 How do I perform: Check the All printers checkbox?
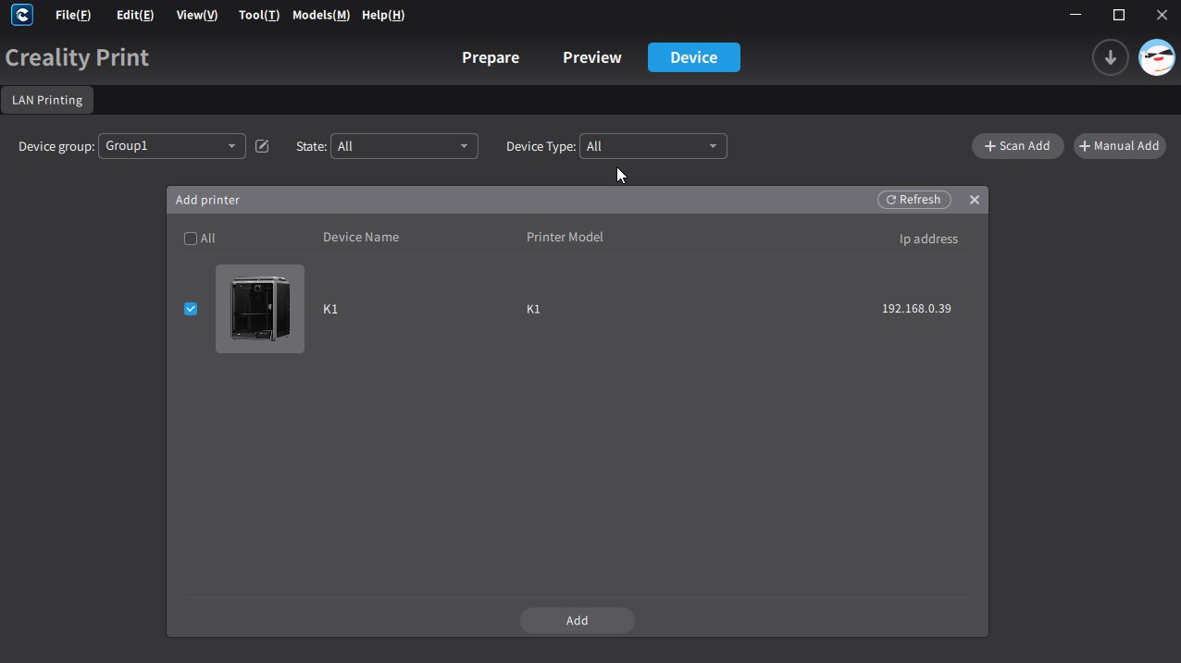[x=191, y=239]
